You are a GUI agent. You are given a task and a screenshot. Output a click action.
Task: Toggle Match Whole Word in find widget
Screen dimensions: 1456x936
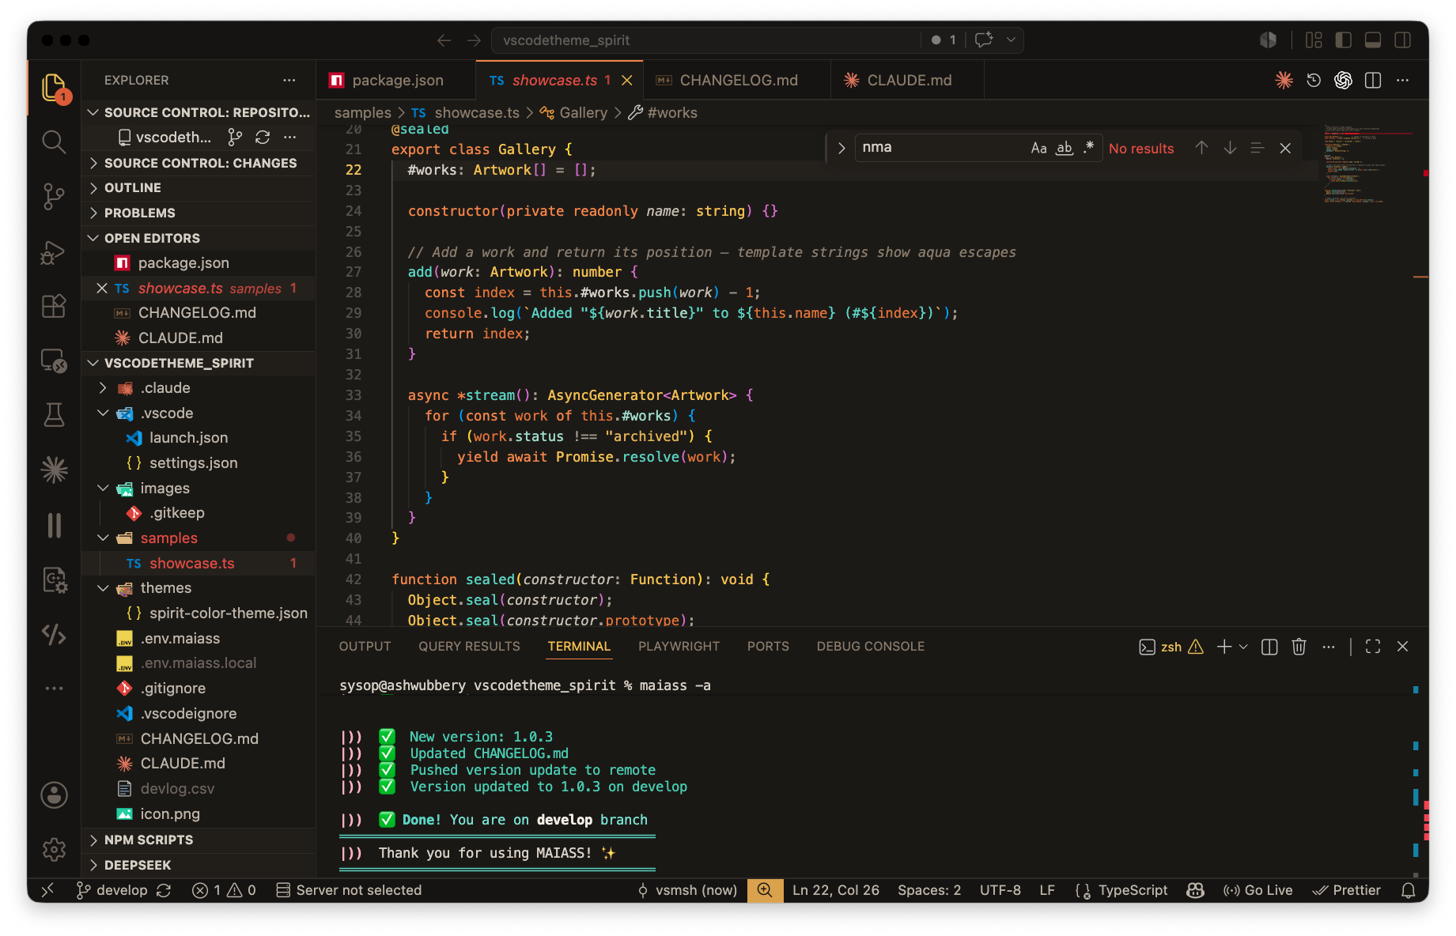coord(1065,148)
